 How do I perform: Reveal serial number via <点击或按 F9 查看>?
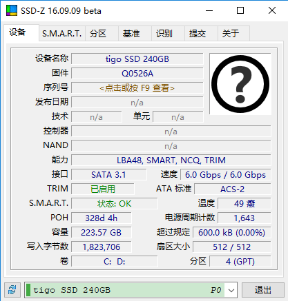[137, 88]
